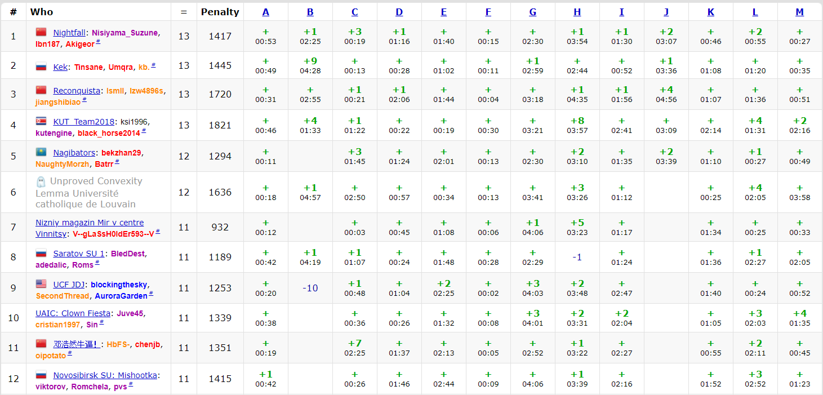Open the Nizniy magazin Mir v centre team link

click(x=90, y=223)
